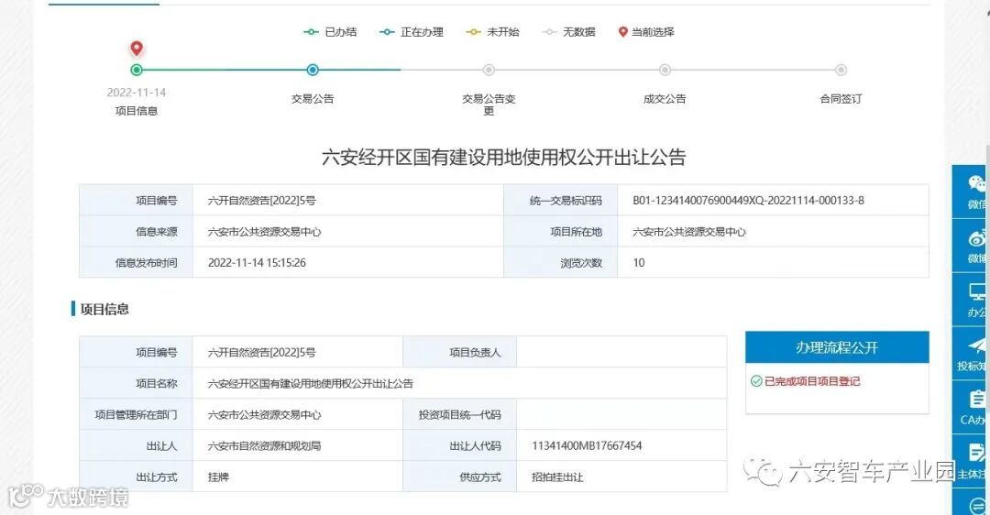Click the red current-selection map pin
Screen dimensions: 990x515
(137, 48)
